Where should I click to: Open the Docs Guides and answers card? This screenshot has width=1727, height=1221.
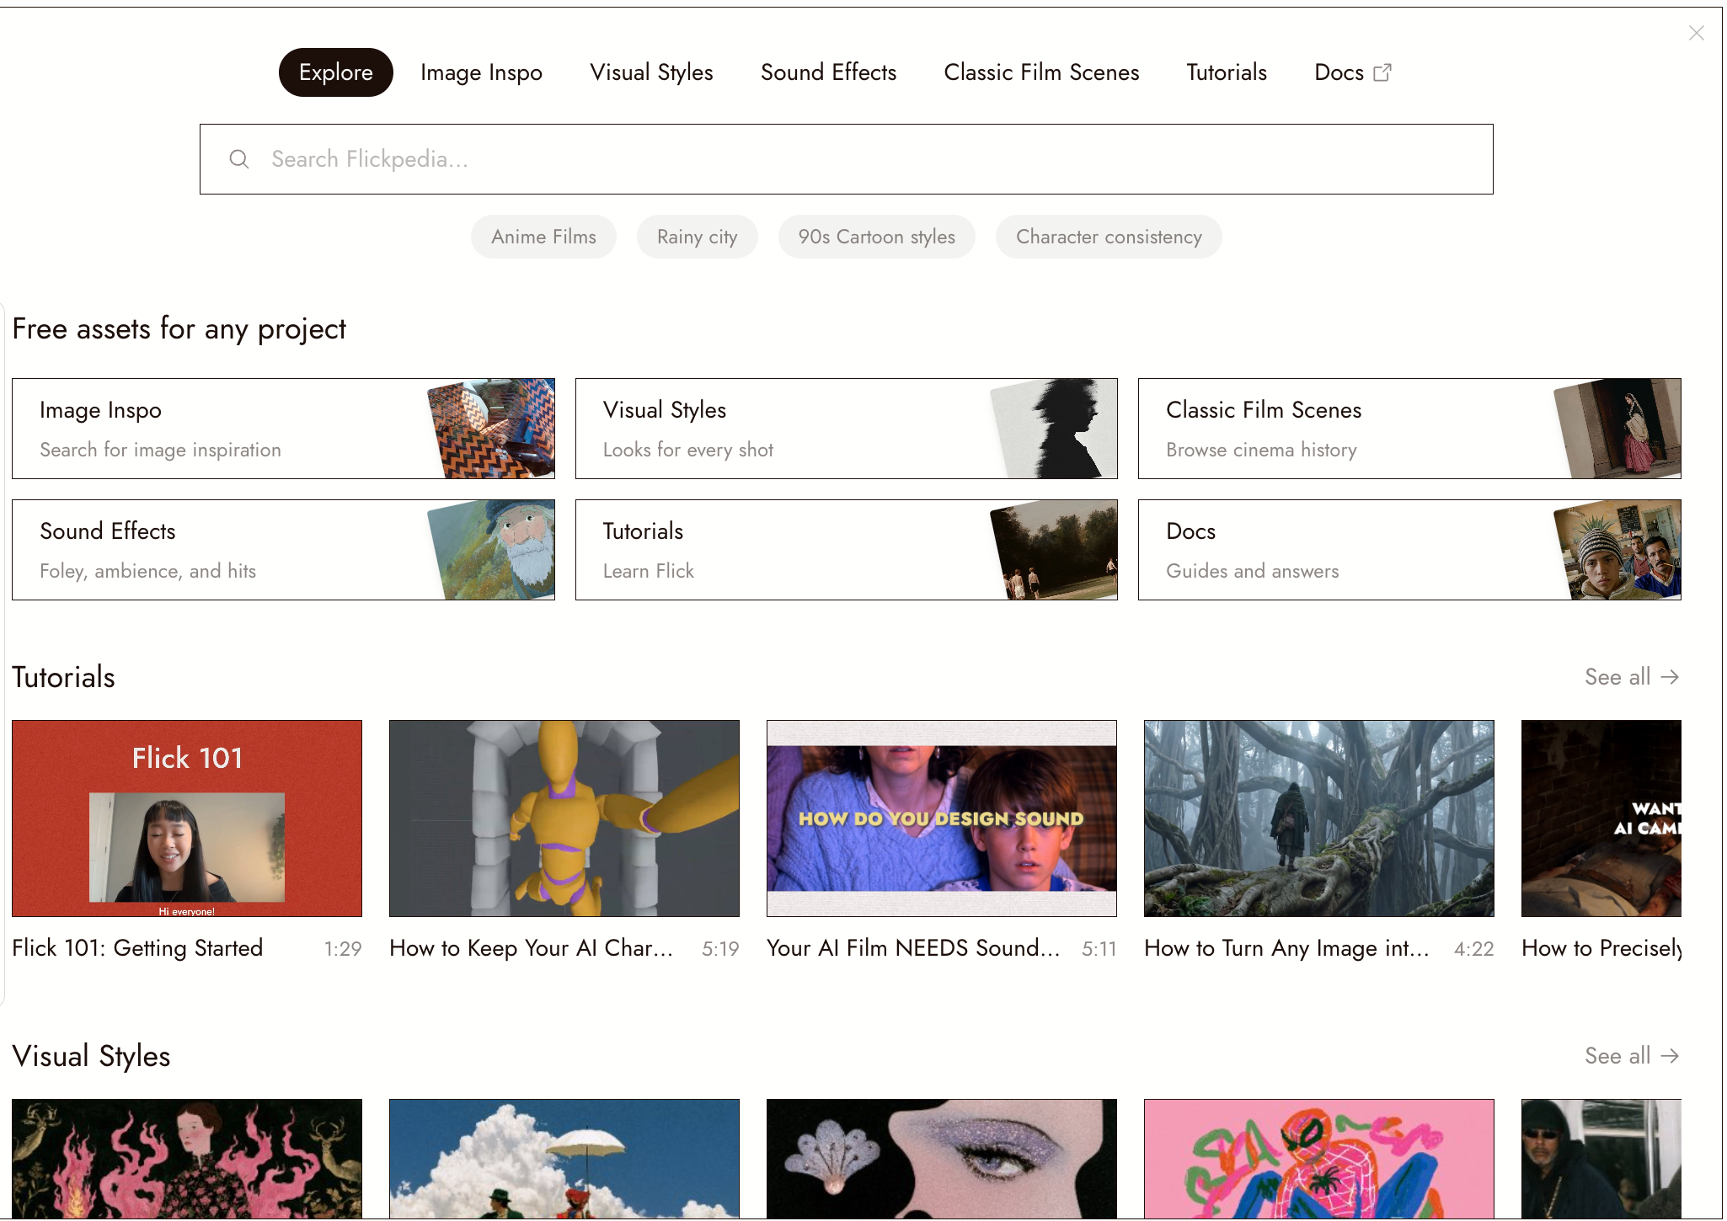1409,550
